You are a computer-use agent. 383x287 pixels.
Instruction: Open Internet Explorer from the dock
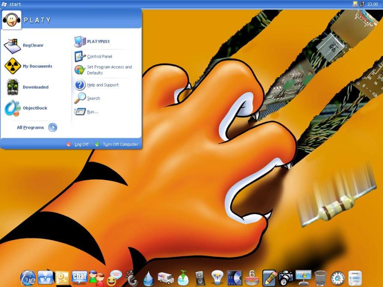(x=28, y=278)
